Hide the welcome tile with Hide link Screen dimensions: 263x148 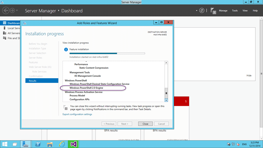coord(249,76)
